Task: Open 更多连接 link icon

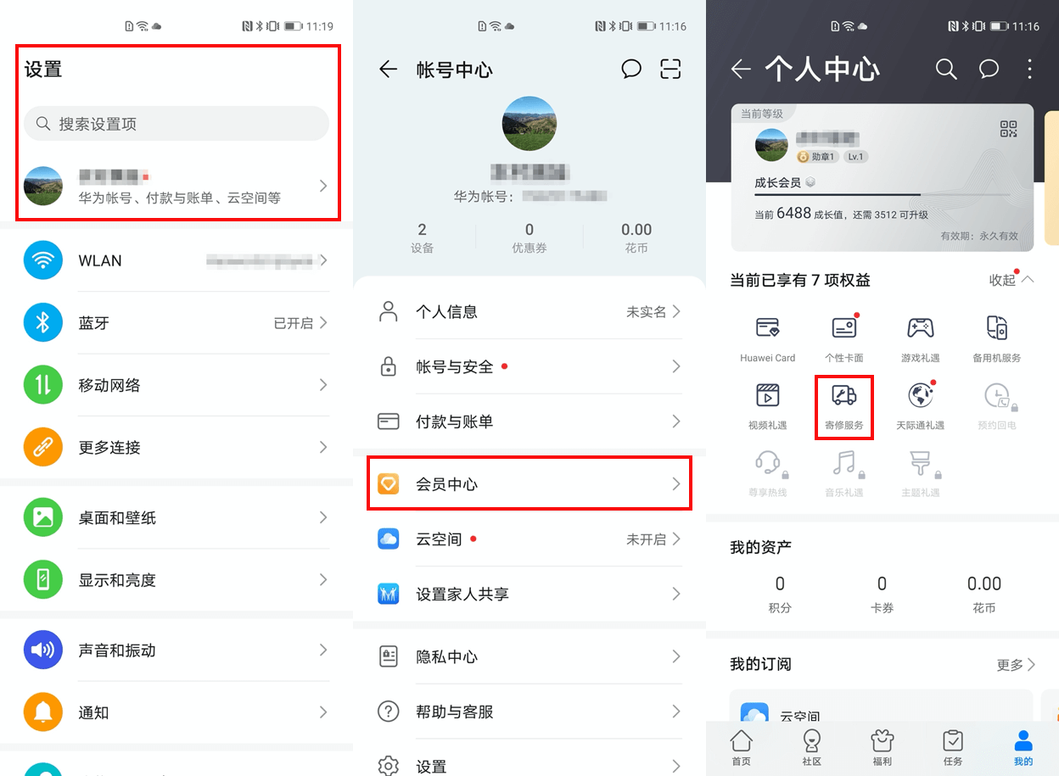Action: pyautogui.click(x=43, y=447)
